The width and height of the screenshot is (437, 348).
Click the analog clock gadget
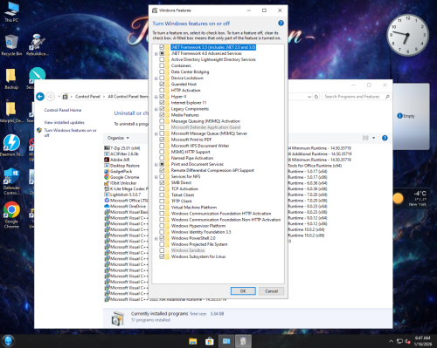pos(407,35)
